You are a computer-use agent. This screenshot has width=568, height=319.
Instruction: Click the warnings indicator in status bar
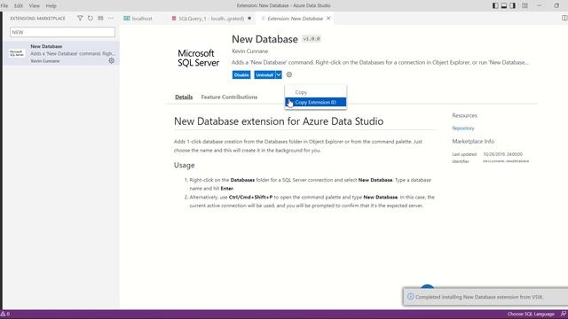click(x=5, y=314)
